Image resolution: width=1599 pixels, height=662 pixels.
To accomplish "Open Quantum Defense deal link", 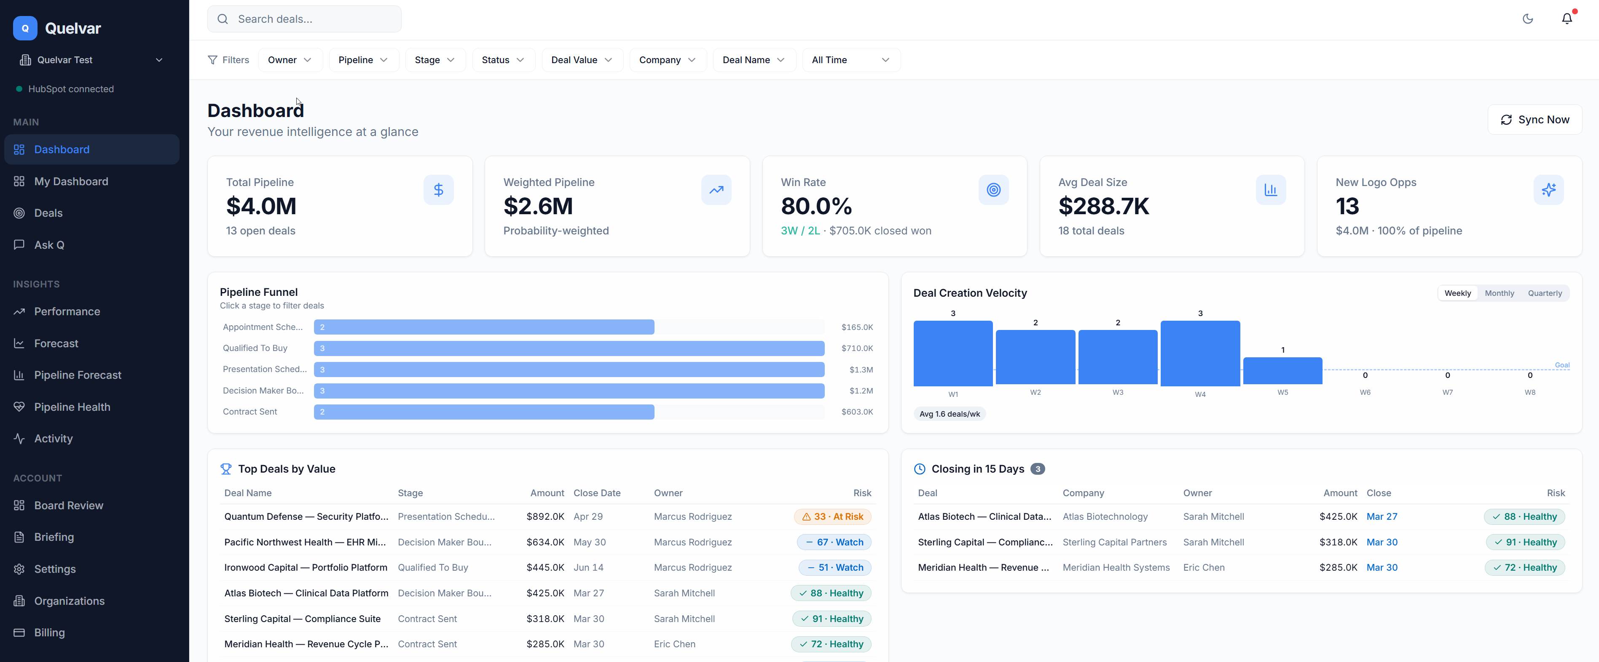I will click(x=306, y=516).
